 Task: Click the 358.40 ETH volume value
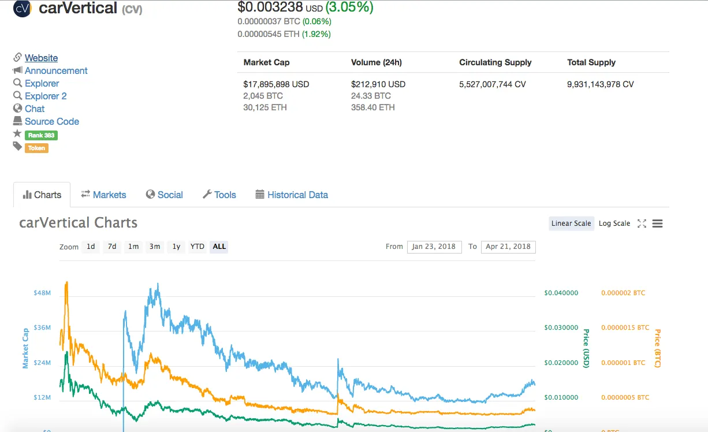point(373,107)
